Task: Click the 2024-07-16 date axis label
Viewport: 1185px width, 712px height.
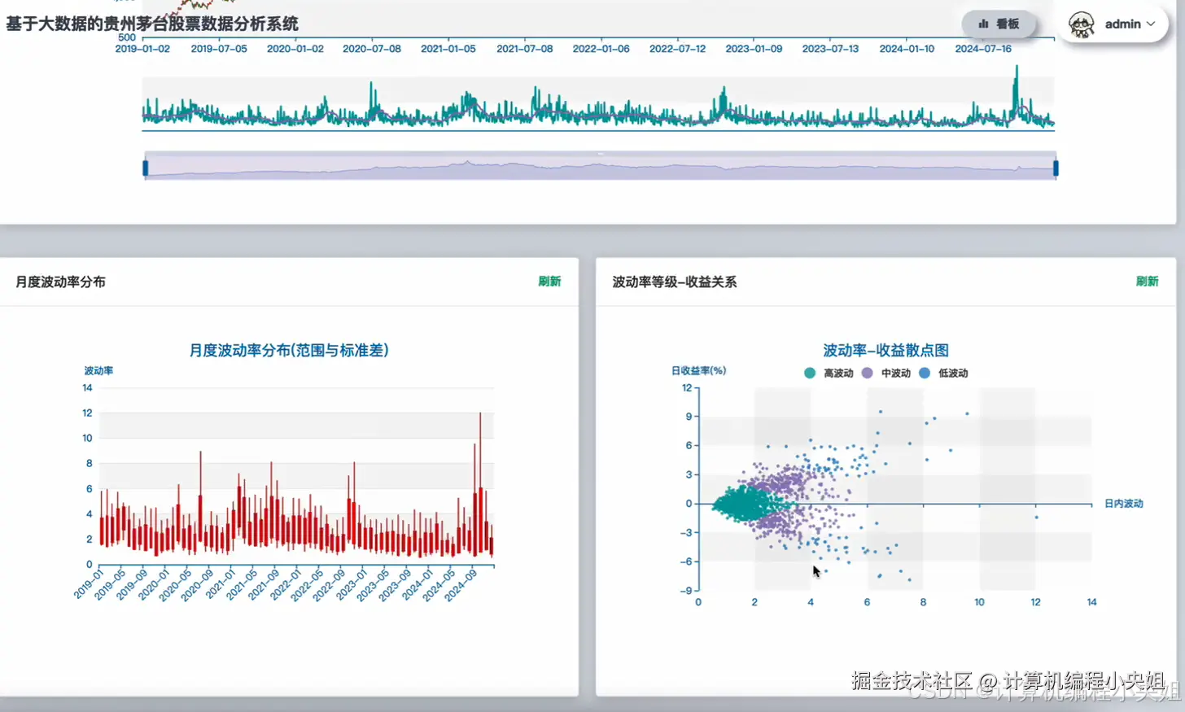Action: [x=983, y=49]
